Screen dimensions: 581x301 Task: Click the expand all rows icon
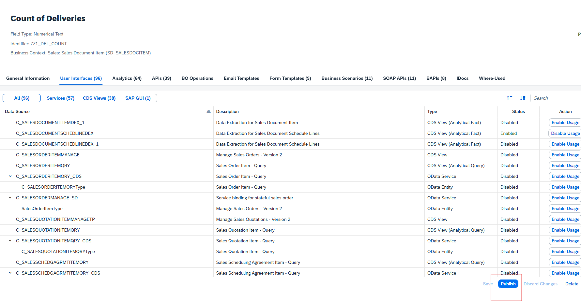523,98
